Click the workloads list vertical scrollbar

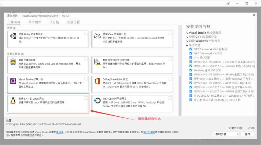click(180, 96)
